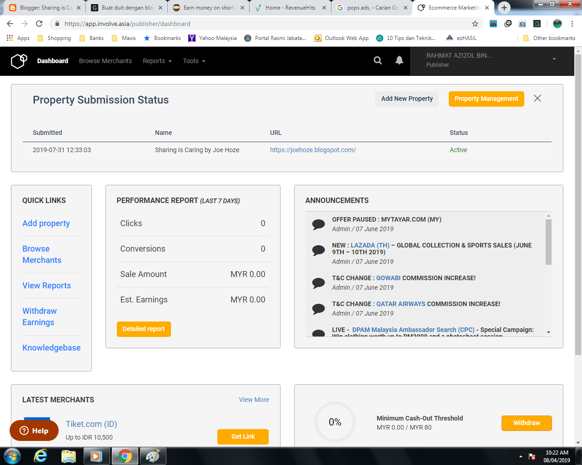Close the RevenueHits browser tab
Viewport: 582px width, 465px height.
(324, 8)
